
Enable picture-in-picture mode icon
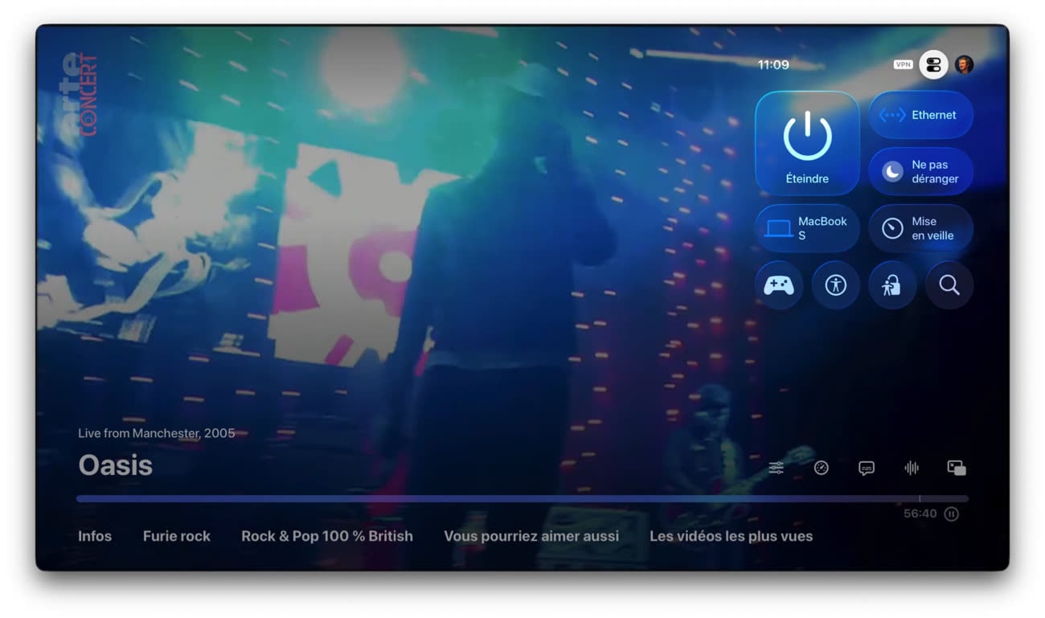[957, 468]
